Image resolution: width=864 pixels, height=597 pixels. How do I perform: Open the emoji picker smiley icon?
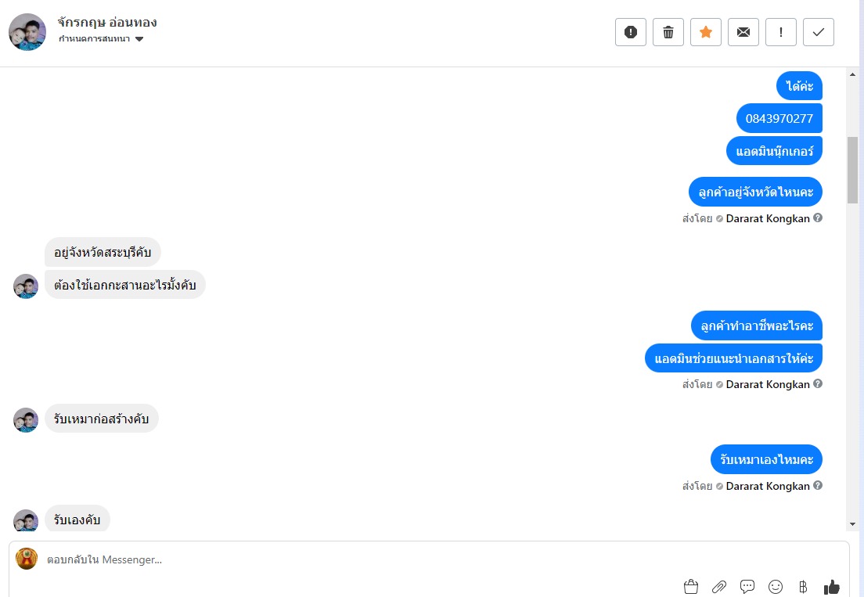[x=776, y=586]
